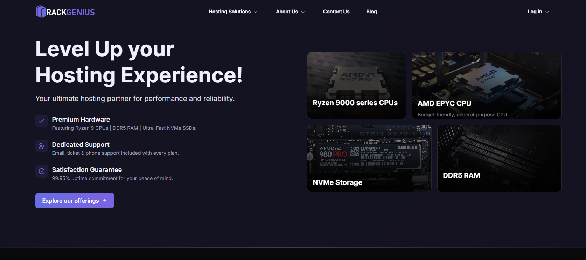Image resolution: width=586 pixels, height=260 pixels.
Task: Select the NVMe Storage card
Action: coord(369,158)
